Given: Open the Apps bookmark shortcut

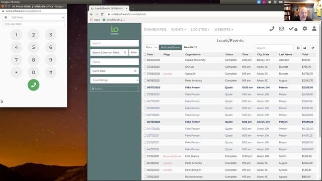Looking at the screenshot, I should [x=95, y=20].
